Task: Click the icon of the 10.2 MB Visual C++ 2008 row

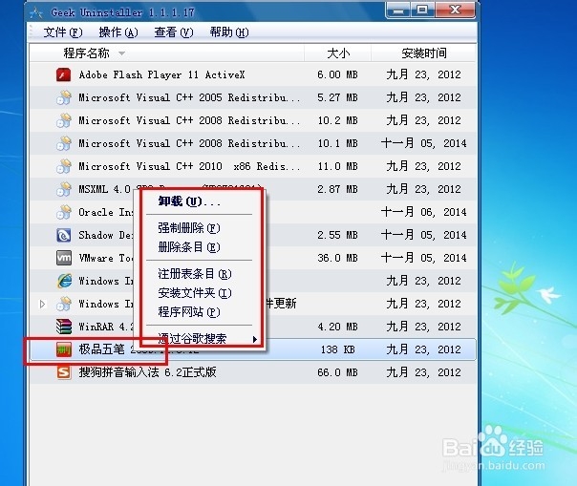Action: [x=64, y=120]
